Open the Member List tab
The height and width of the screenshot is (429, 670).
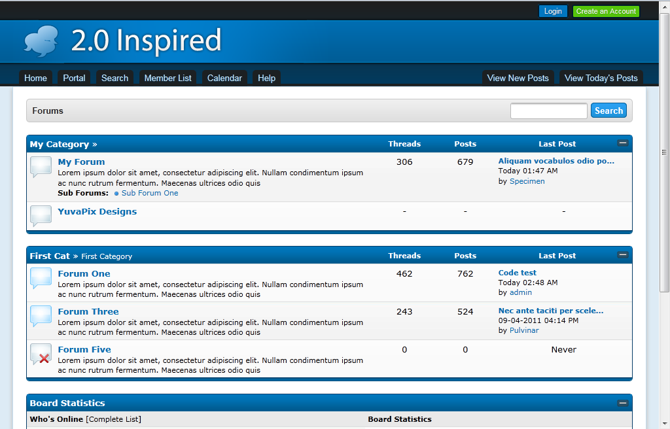coord(167,78)
